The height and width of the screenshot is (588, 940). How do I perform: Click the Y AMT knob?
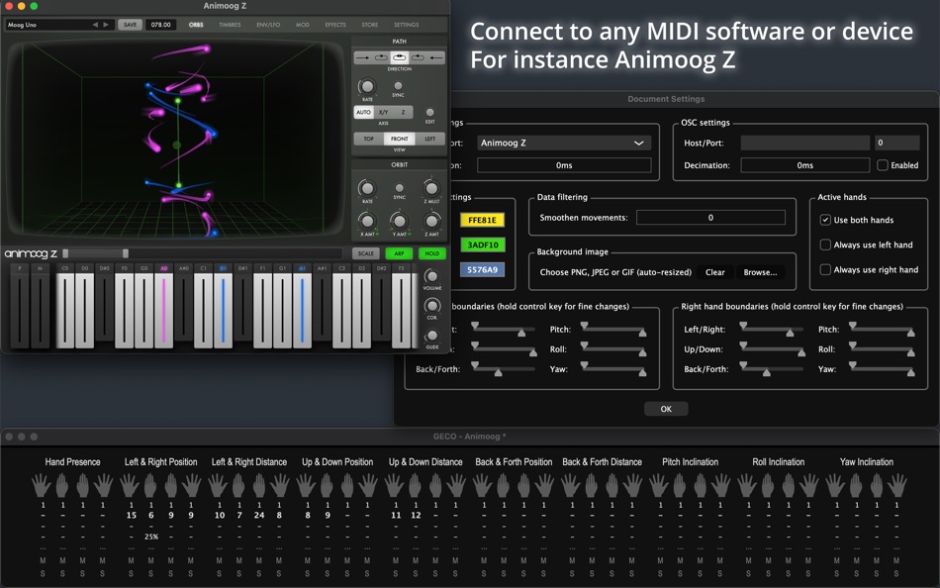tap(400, 221)
